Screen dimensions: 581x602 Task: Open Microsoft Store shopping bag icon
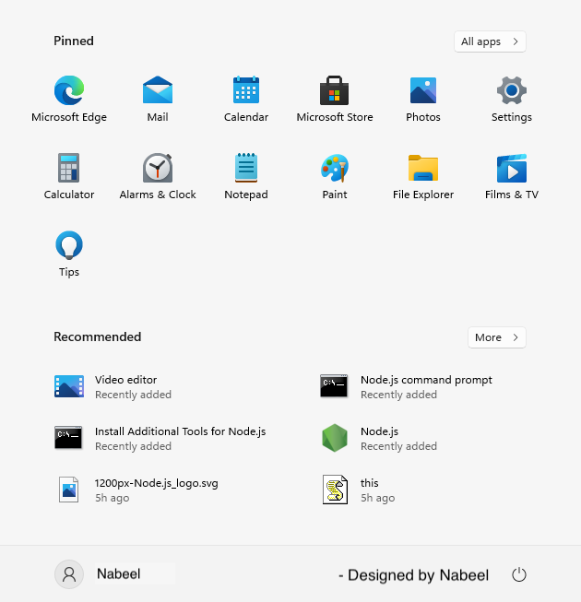tap(335, 90)
